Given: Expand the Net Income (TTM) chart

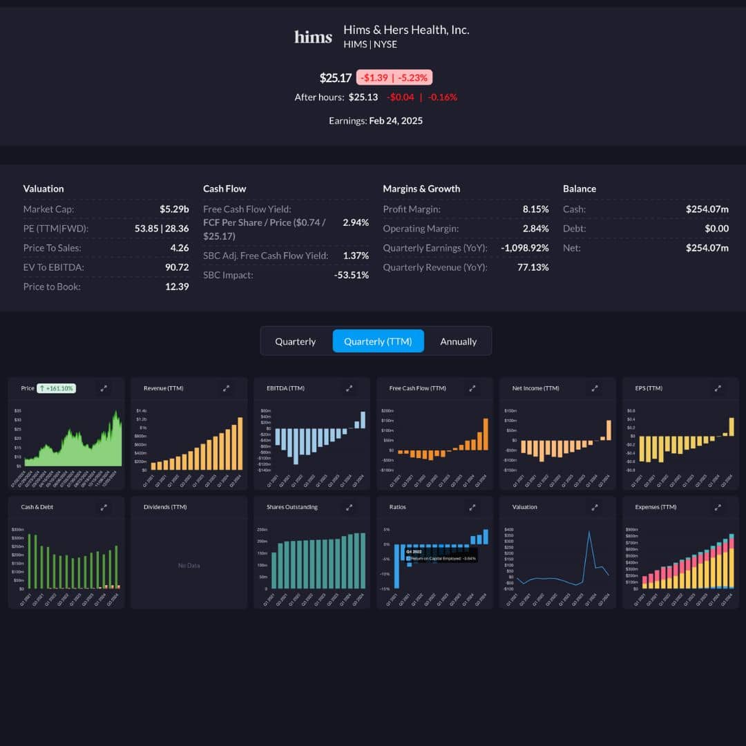Looking at the screenshot, I should pyautogui.click(x=595, y=388).
